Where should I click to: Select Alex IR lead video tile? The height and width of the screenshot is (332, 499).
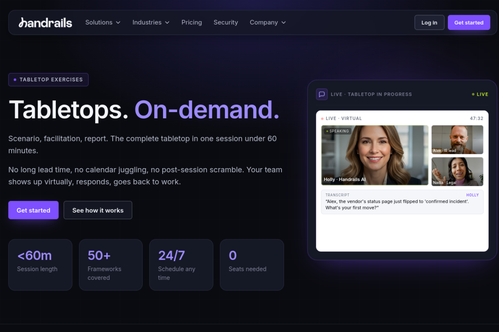[x=457, y=140]
